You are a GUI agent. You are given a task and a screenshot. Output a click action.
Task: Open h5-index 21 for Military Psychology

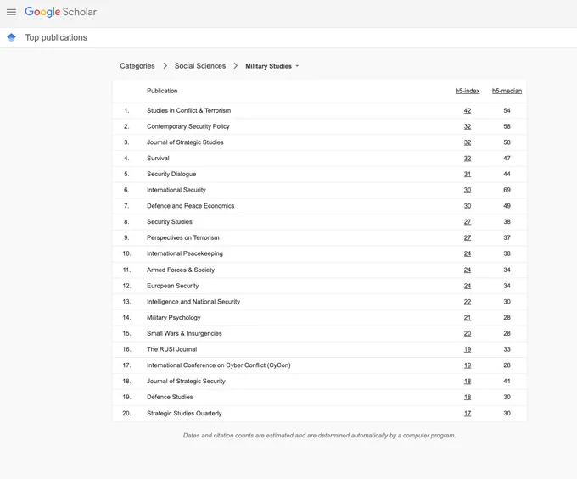468,318
